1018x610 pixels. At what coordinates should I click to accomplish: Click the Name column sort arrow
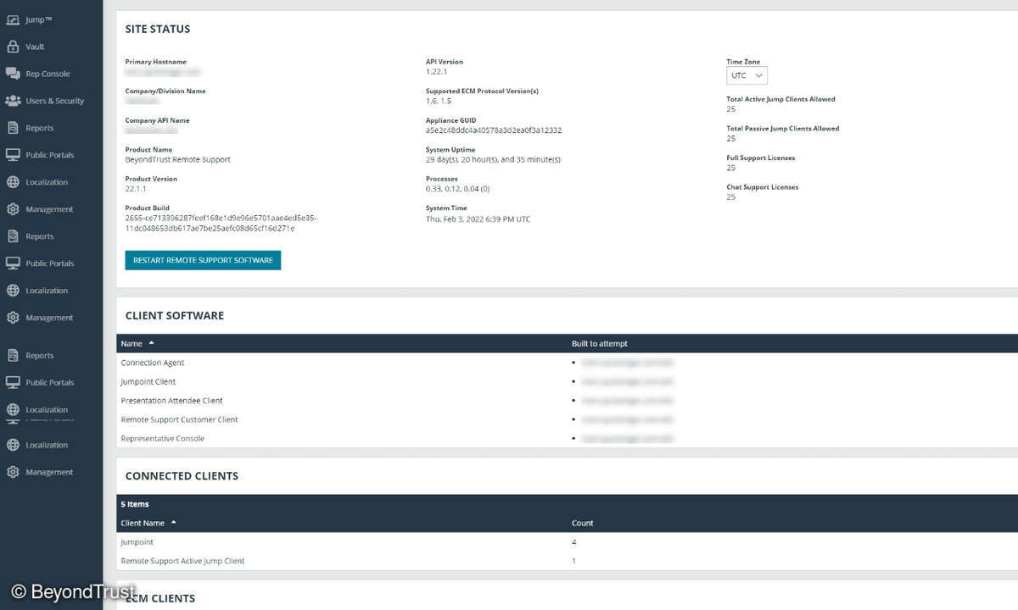[x=151, y=343]
